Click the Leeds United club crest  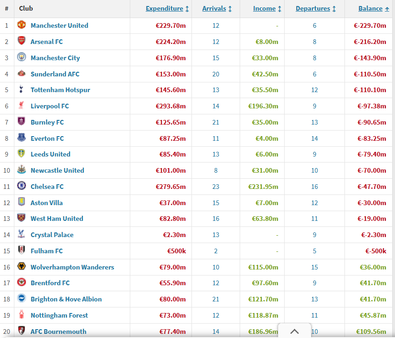pyautogui.click(x=21, y=154)
